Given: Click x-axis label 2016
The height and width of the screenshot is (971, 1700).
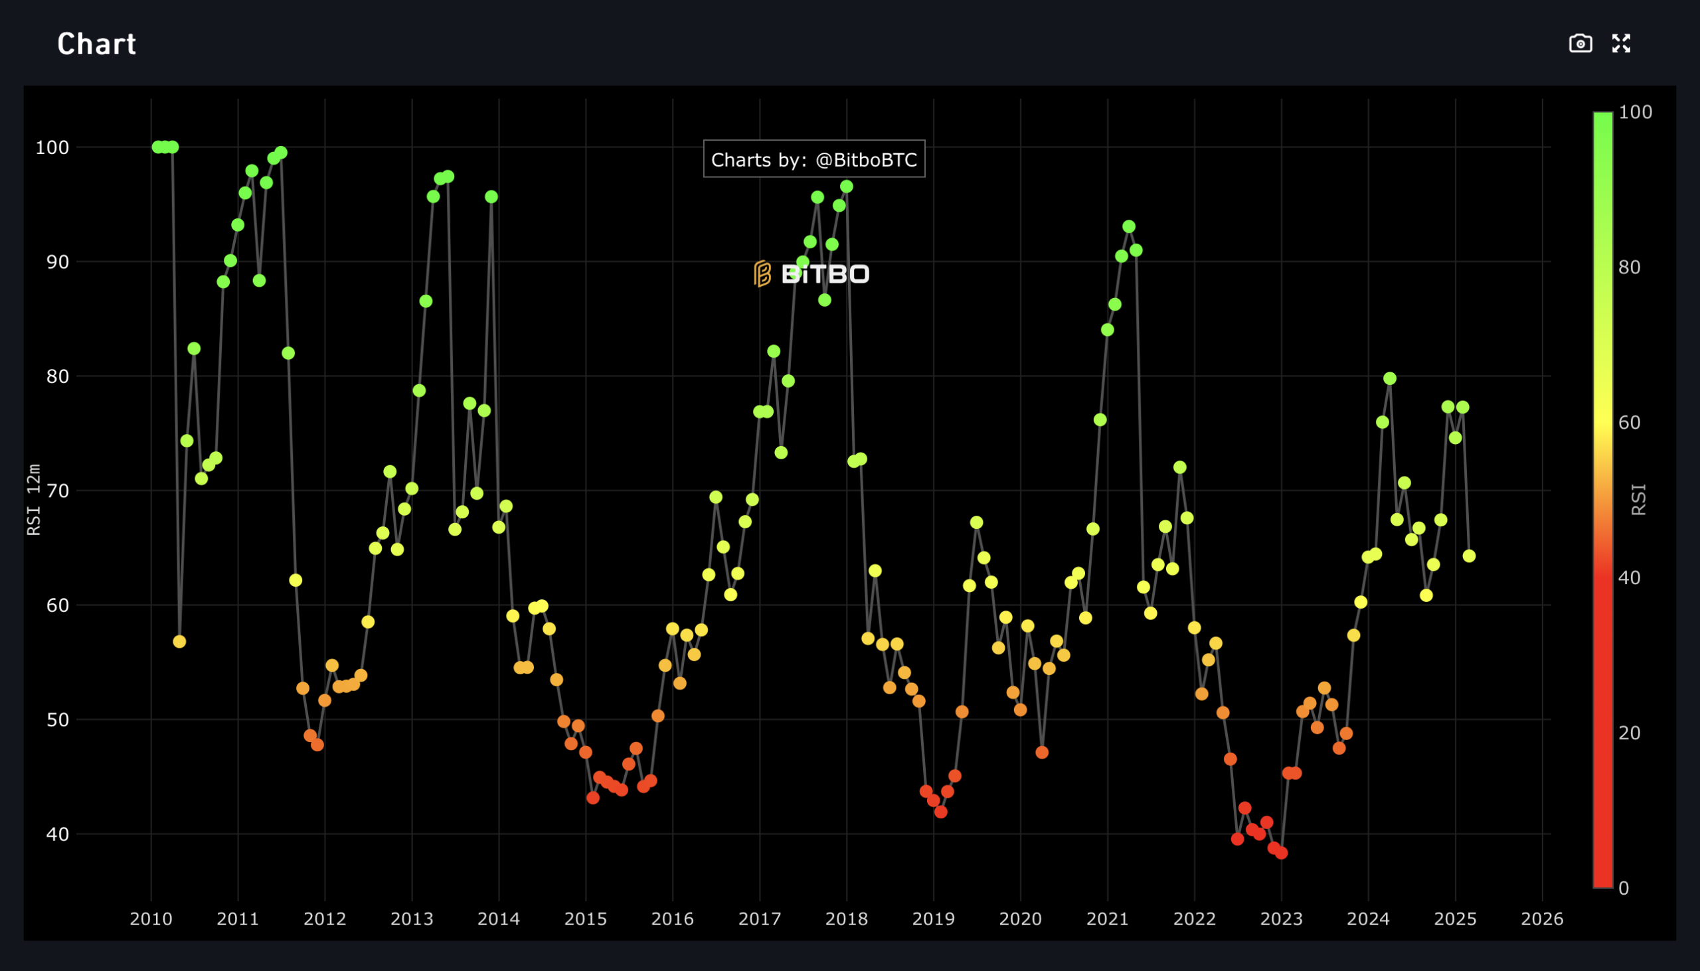Looking at the screenshot, I should 673,919.
